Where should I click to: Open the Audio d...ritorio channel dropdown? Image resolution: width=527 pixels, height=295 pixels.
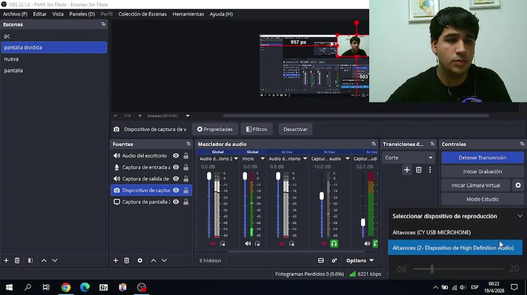tap(305, 159)
